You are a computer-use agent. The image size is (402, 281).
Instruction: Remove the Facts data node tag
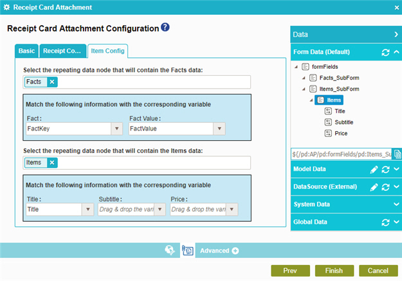point(52,82)
